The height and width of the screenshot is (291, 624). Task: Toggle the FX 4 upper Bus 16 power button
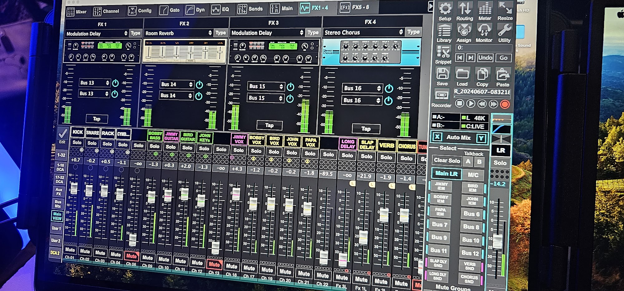[389, 88]
